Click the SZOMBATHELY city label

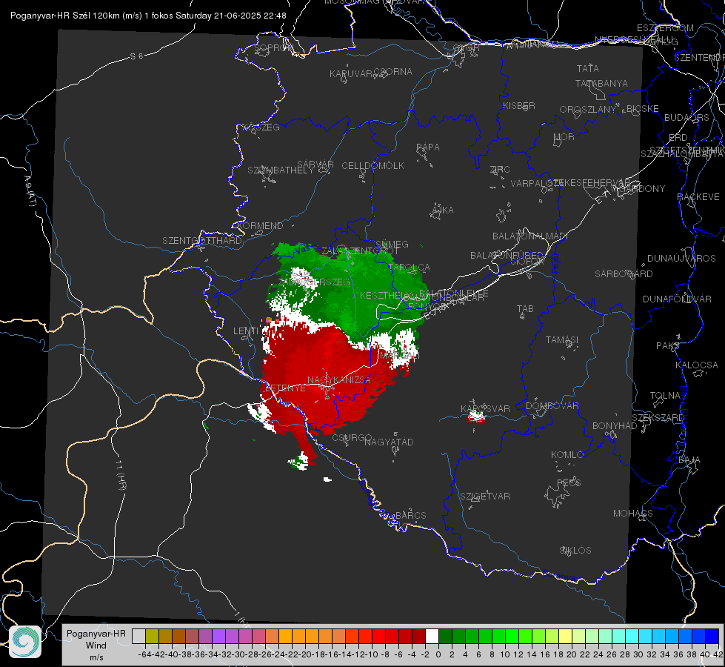point(280,170)
